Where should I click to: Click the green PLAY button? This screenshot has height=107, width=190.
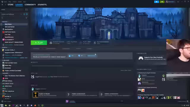39,43
